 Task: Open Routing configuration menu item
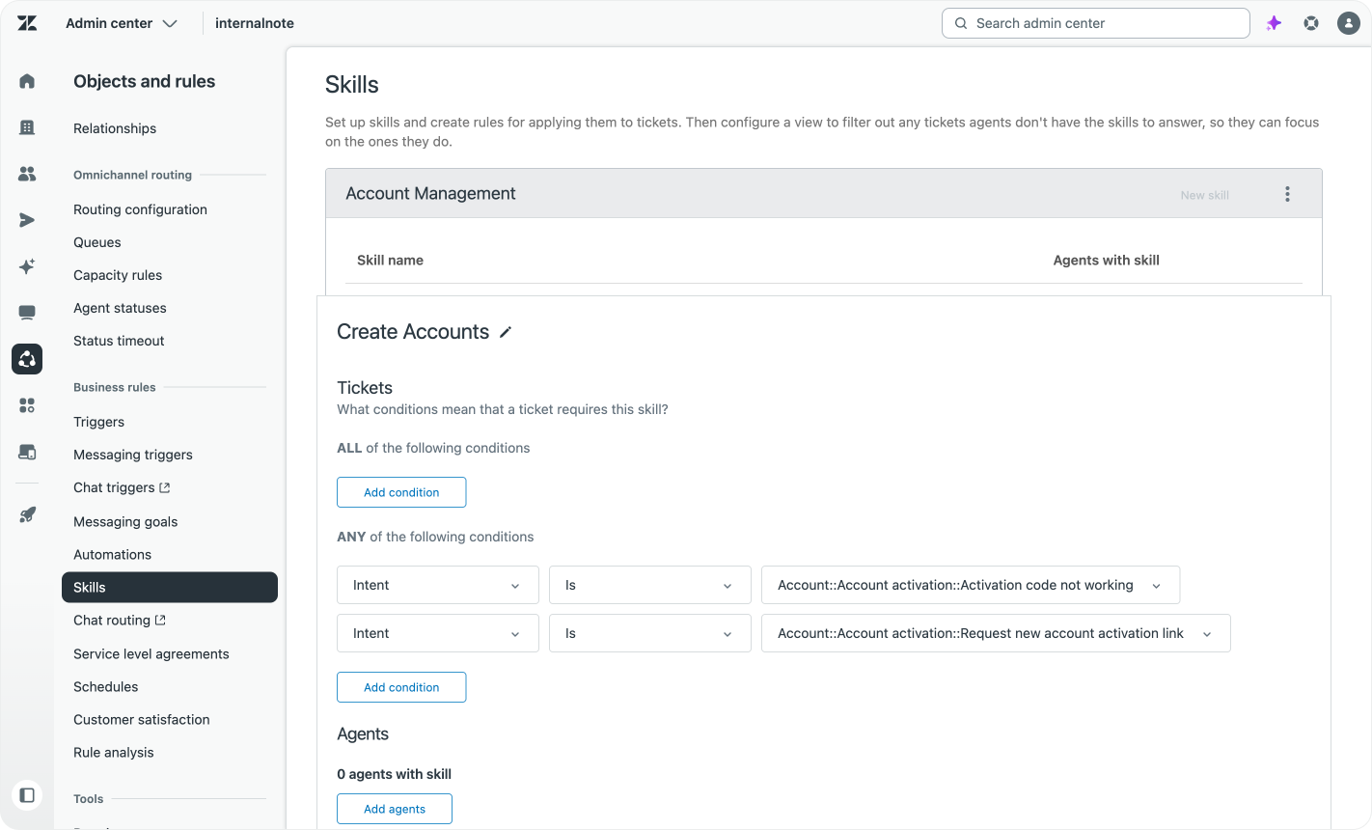click(x=140, y=209)
